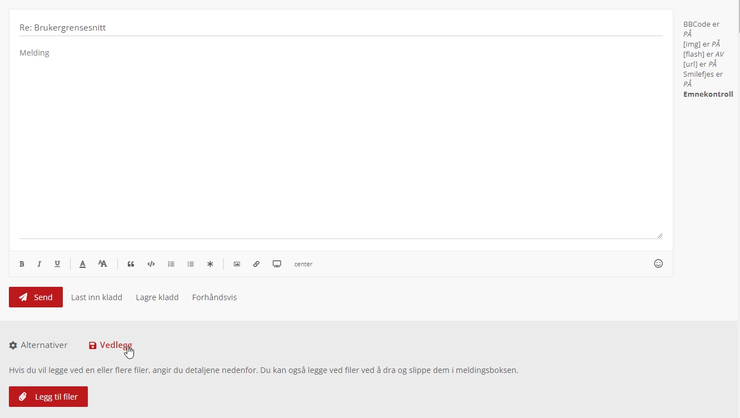Screen dimensions: 740x418
Task: Insert URL link icon
Action: tap(256, 264)
